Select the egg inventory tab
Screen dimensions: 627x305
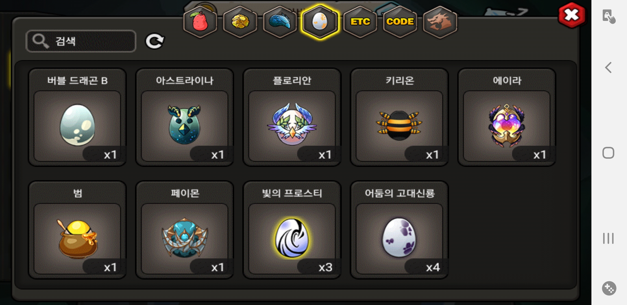(x=320, y=22)
